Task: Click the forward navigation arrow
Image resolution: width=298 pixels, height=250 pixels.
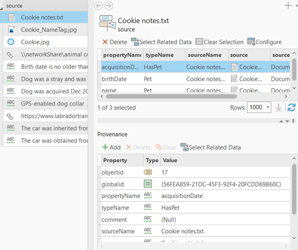Action: click(109, 5)
